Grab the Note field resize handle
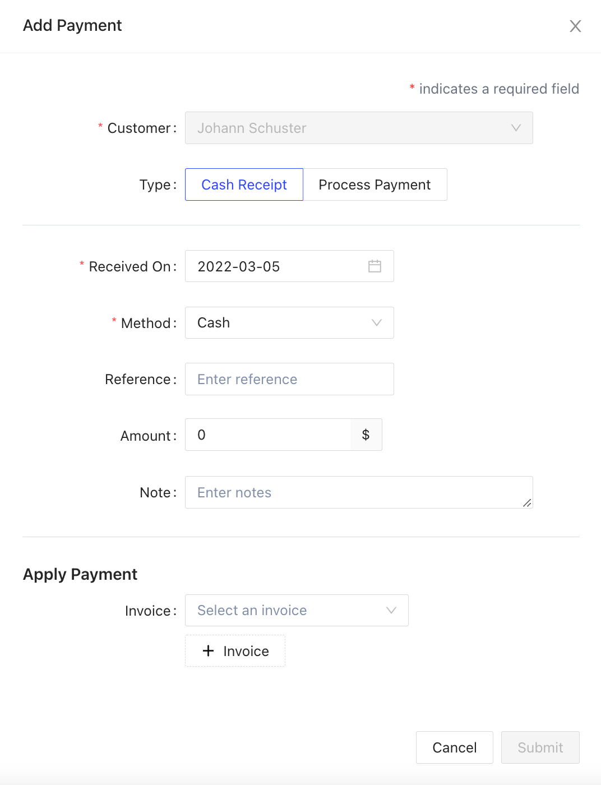The width and height of the screenshot is (601, 785). click(x=527, y=503)
